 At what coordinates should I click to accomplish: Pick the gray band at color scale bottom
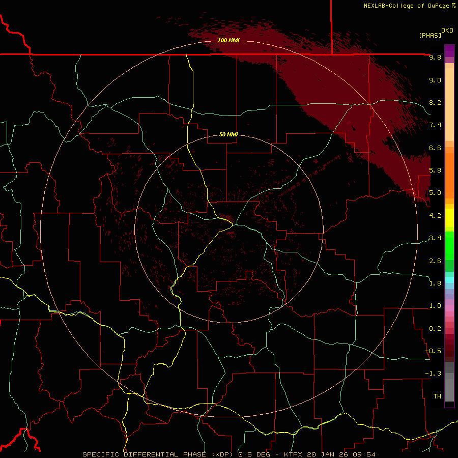click(449, 390)
